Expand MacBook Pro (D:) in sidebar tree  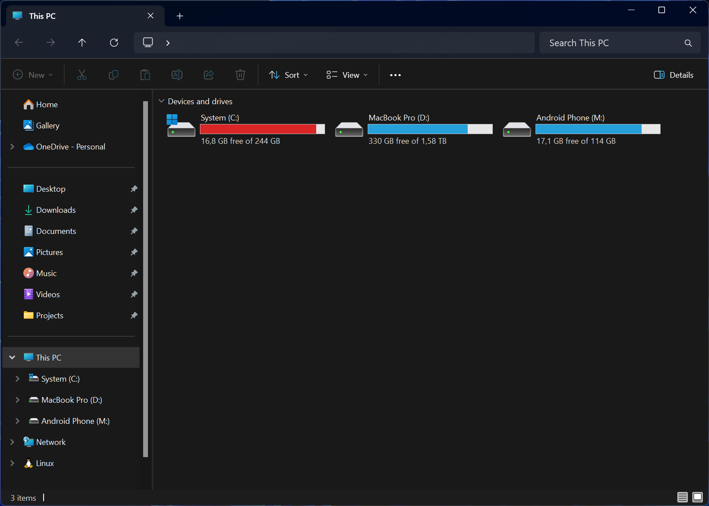[x=18, y=400]
